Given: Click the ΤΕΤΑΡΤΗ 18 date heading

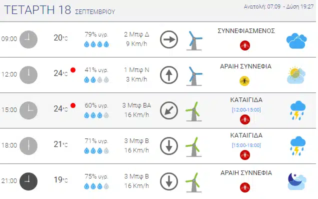Looking at the screenshot, I should pos(37,9).
